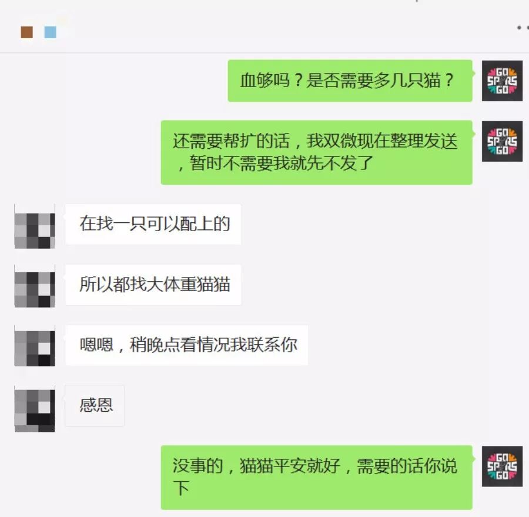Click the brown square in chat header
529x517 pixels.
[x=27, y=32]
